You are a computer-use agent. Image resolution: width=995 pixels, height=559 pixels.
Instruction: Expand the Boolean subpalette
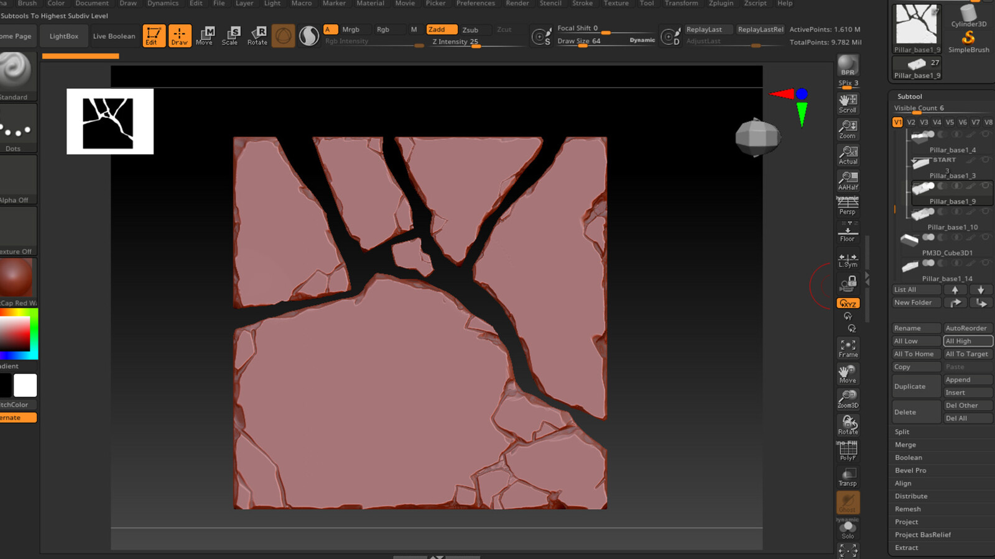point(909,458)
